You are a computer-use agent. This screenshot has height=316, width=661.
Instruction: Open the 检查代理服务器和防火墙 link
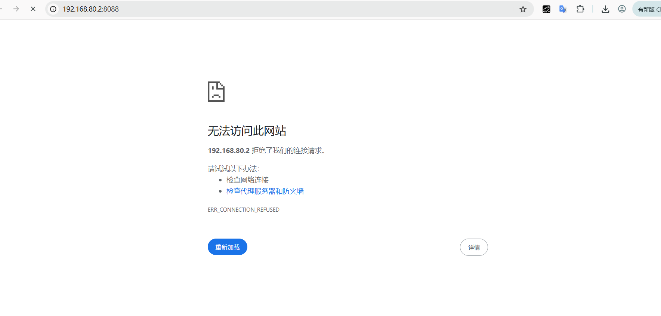[265, 191]
